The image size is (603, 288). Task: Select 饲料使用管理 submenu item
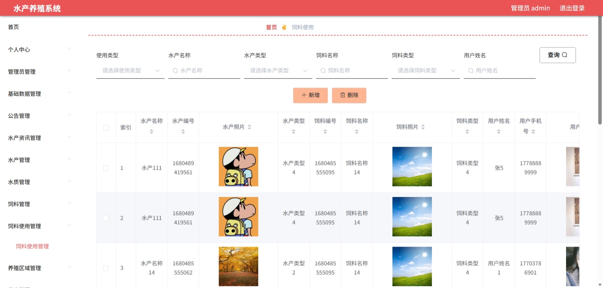32,246
